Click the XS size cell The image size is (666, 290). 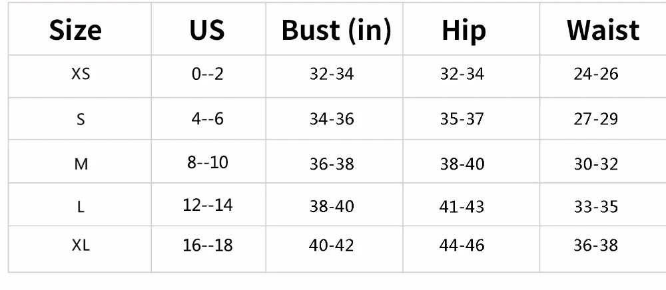pyautogui.click(x=81, y=74)
